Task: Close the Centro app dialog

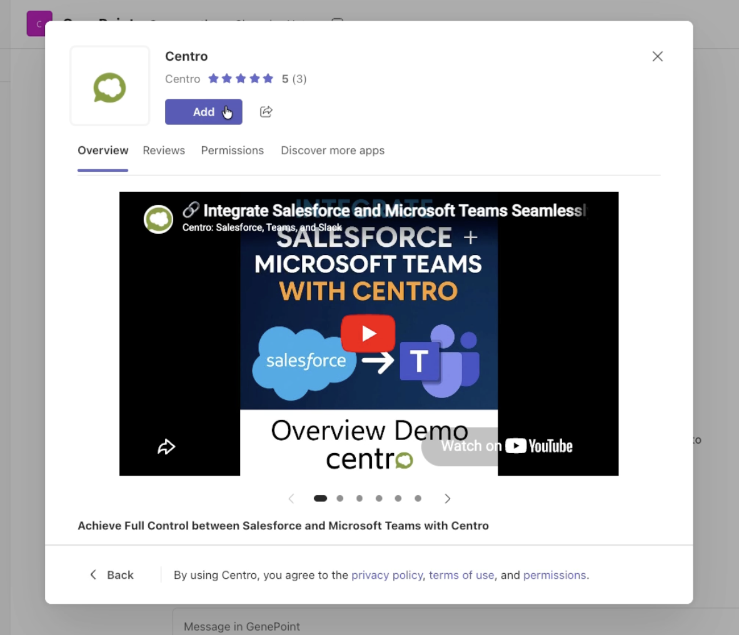Action: tap(657, 56)
